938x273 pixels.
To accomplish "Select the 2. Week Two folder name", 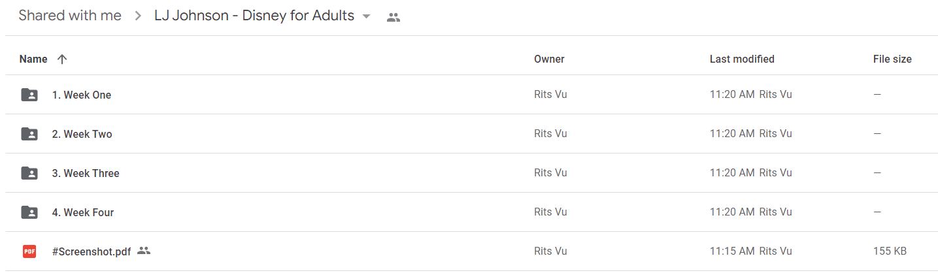I will [82, 134].
